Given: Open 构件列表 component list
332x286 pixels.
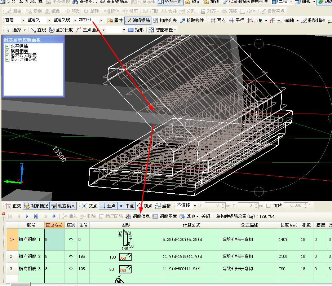Looking at the screenshot, I should (x=165, y=21).
